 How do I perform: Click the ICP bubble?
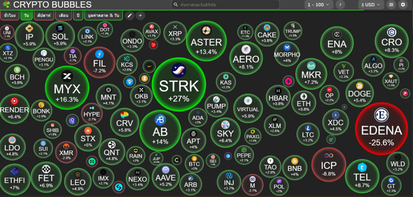(x=328, y=164)
